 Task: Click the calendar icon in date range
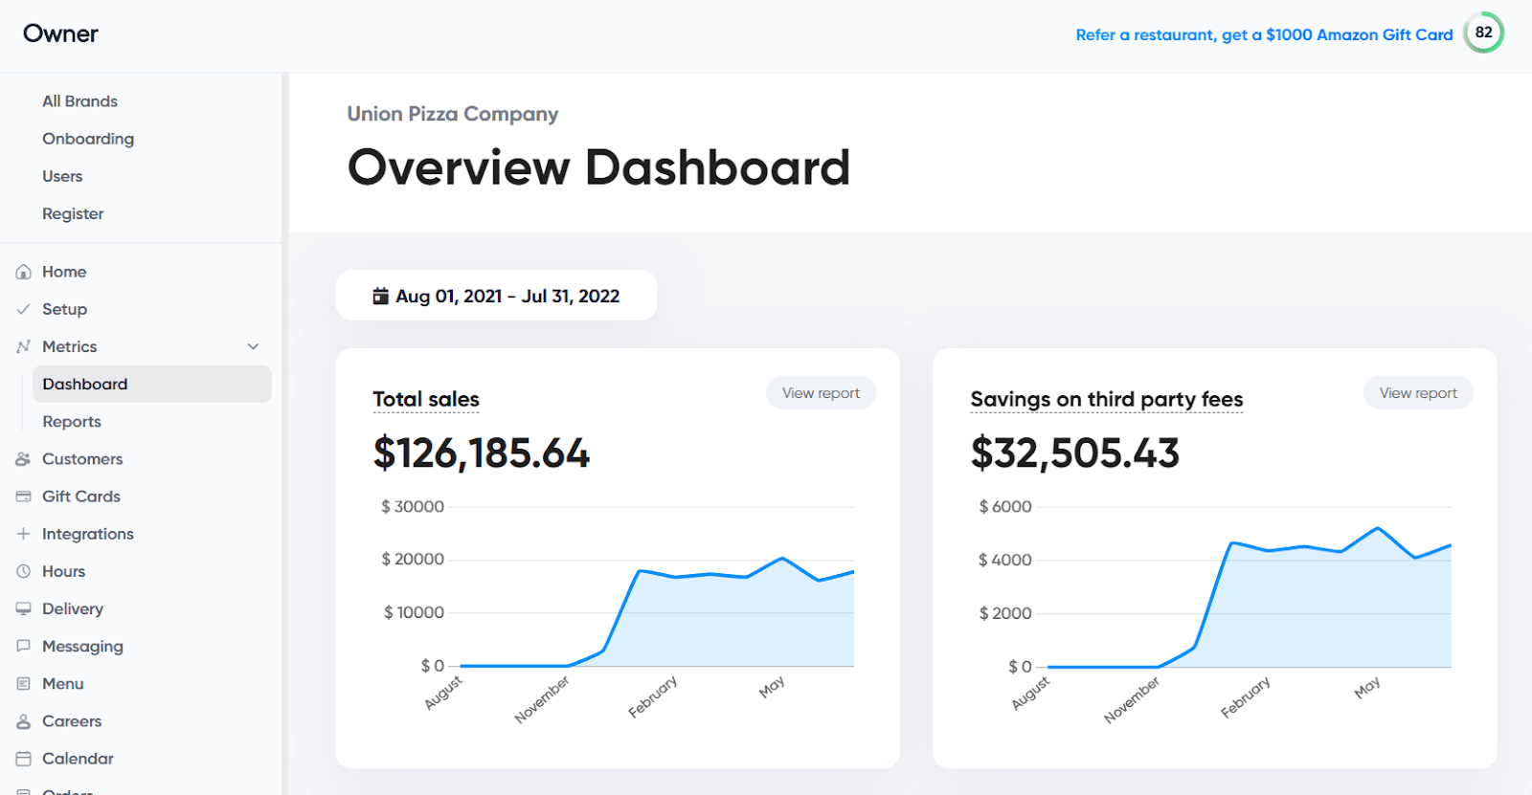click(381, 296)
